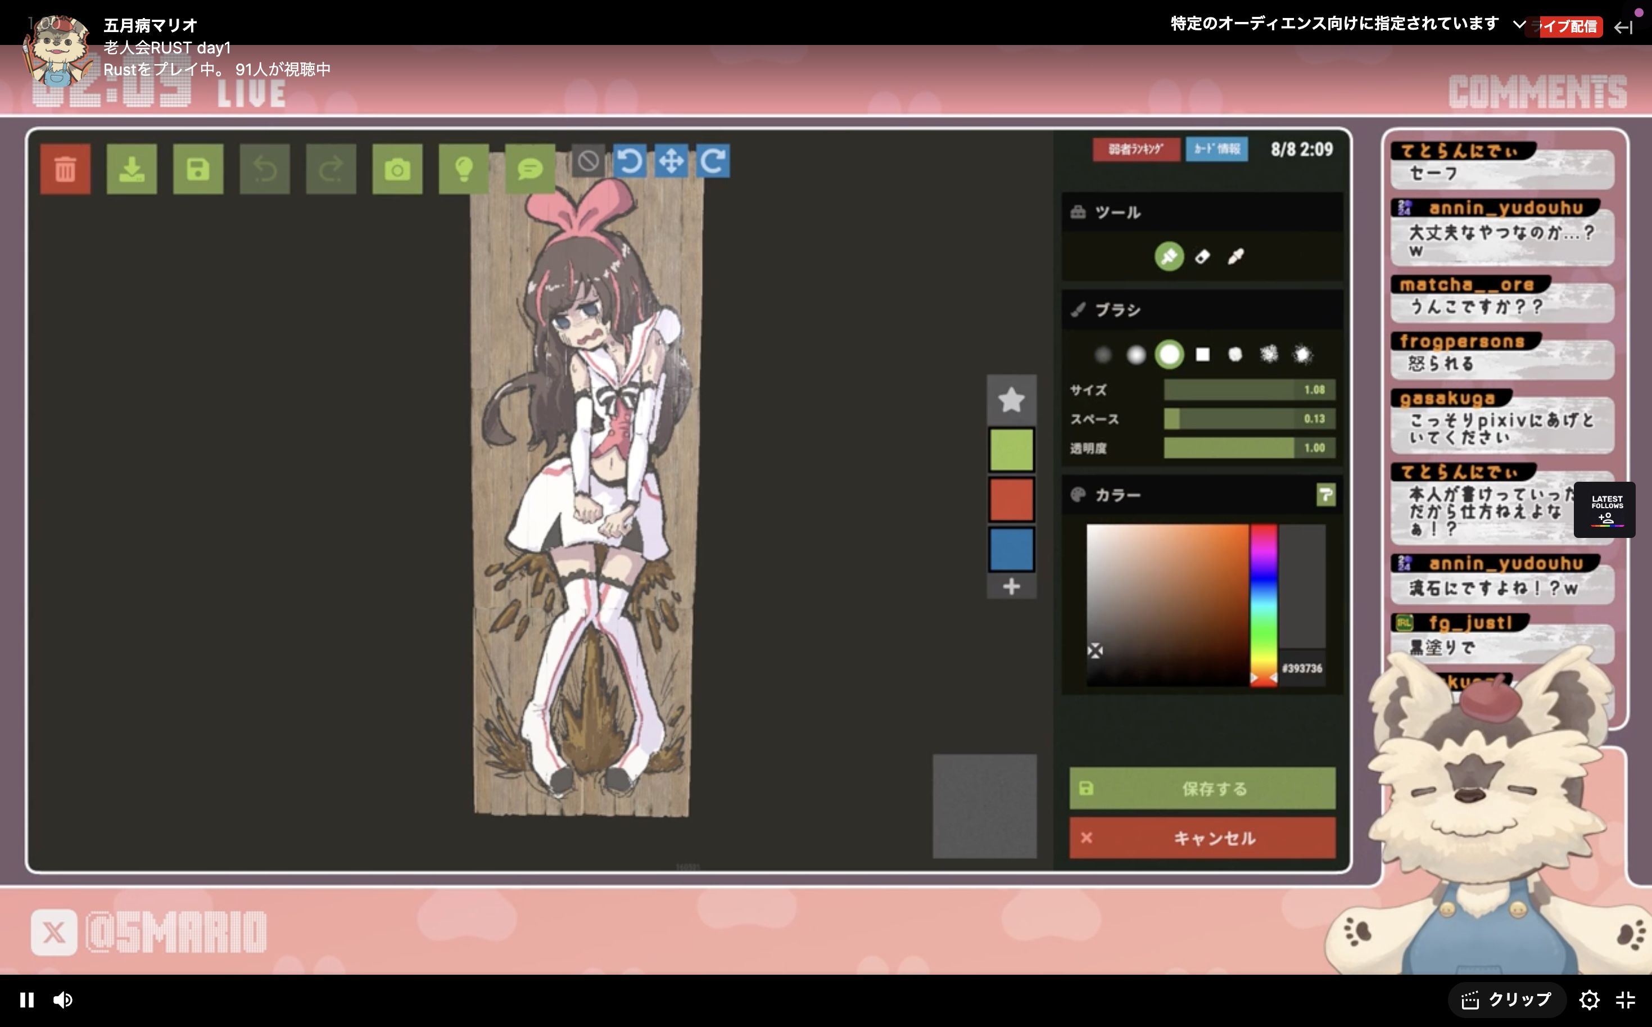This screenshot has width=1652, height=1027.
Task: Choose the scattered splatter brush tip
Action: point(1268,354)
